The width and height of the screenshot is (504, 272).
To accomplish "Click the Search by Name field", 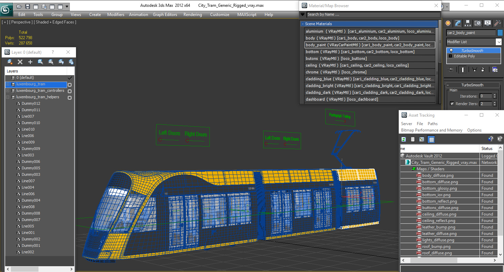I will coord(373,14).
